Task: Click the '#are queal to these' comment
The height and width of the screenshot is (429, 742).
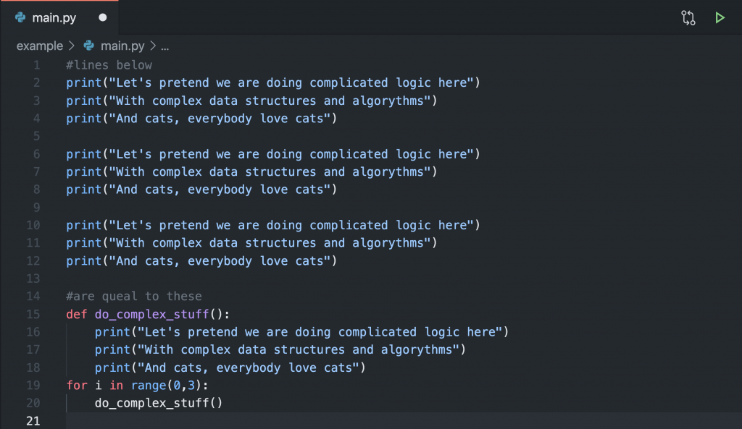Action: coord(133,296)
